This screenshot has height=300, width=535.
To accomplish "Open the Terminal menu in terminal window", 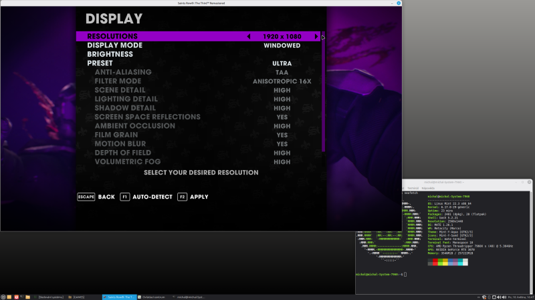I will [413, 188].
